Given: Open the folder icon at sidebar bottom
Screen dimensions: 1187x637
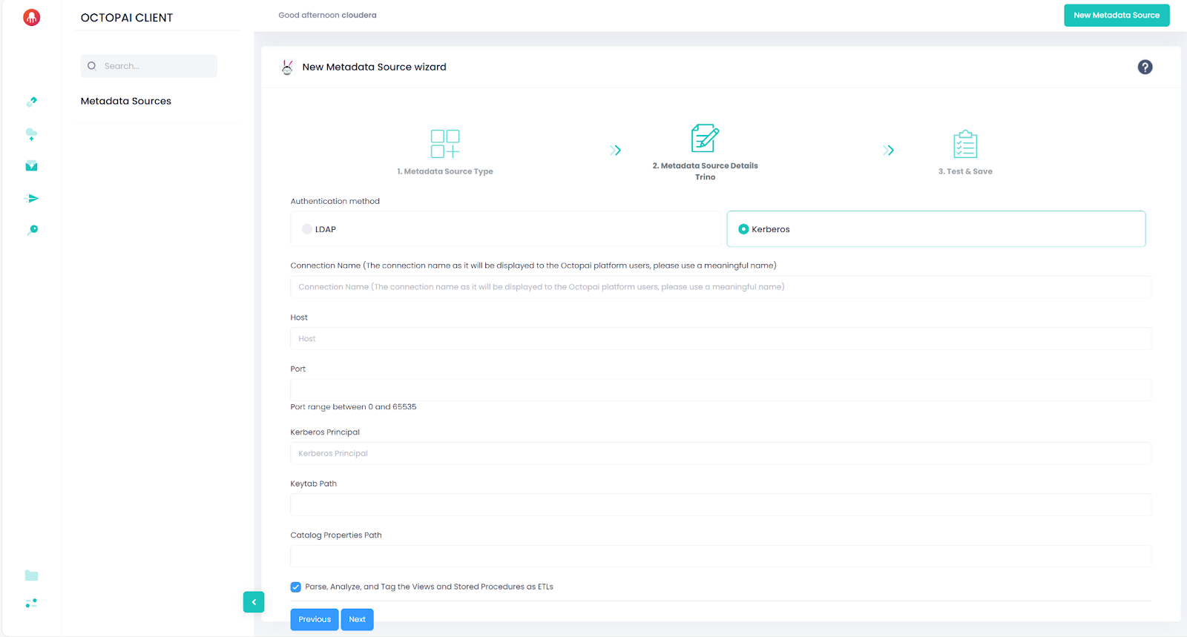Looking at the screenshot, I should click(31, 575).
